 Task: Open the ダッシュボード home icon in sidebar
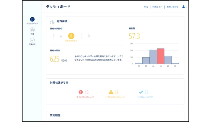(x=32, y=19)
